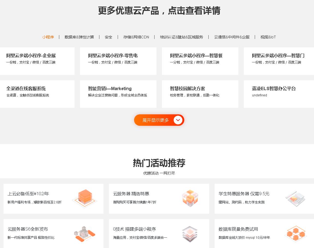Click text 解决企业泛营销问题，形成全域会员体系
This screenshot has width=314, height=248.
(118, 95)
